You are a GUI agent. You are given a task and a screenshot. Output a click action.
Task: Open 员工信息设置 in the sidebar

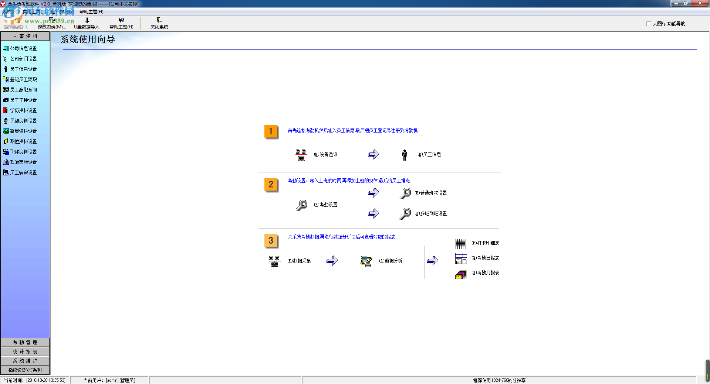pos(20,69)
